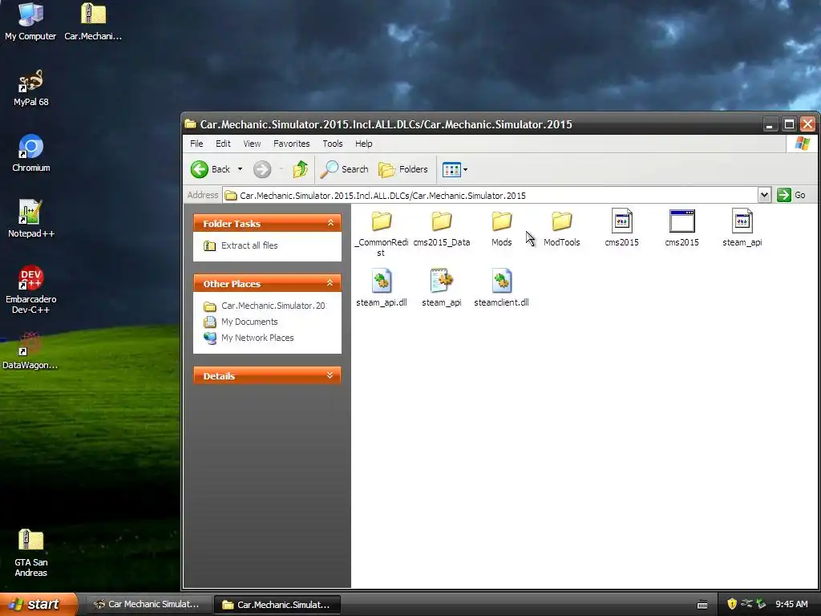
Task: Launch Embarcadero Dev-C++ shortcut
Action: coord(31,290)
